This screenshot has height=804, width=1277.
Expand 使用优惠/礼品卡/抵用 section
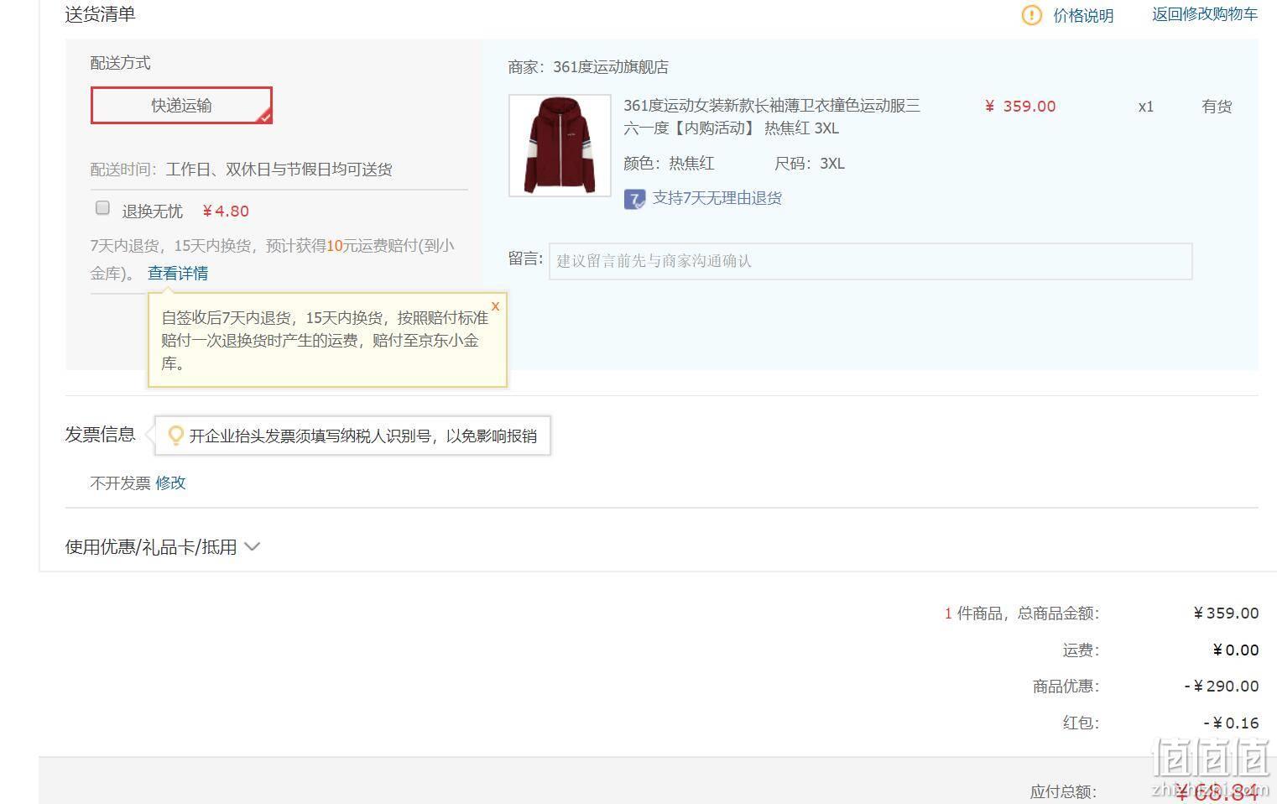tap(163, 547)
